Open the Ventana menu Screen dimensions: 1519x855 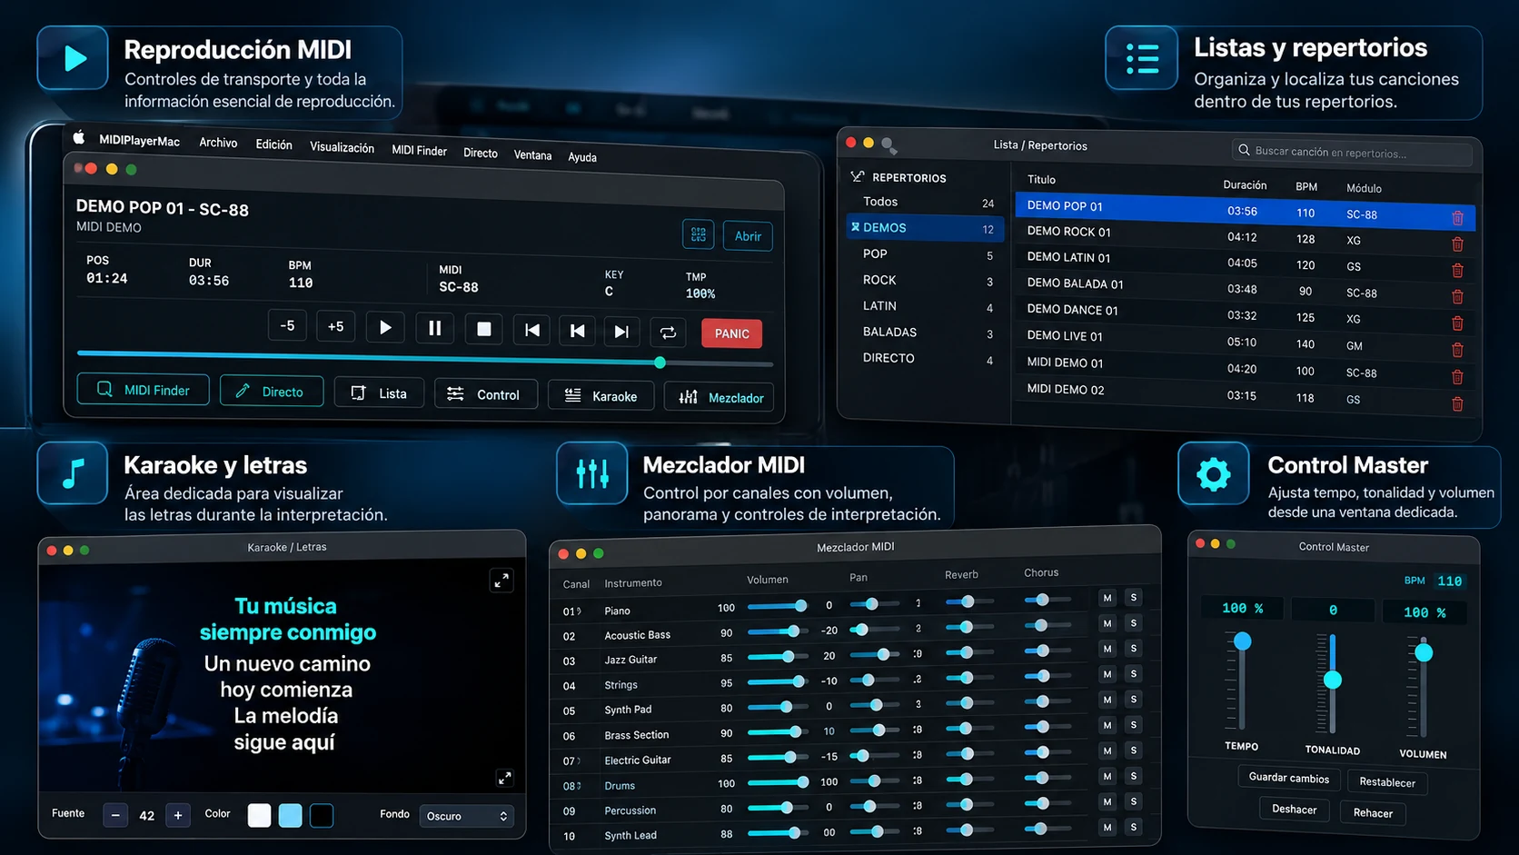[532, 154]
